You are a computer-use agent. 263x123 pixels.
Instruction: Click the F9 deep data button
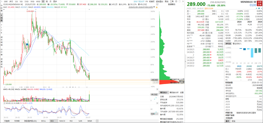(x=147, y=1)
